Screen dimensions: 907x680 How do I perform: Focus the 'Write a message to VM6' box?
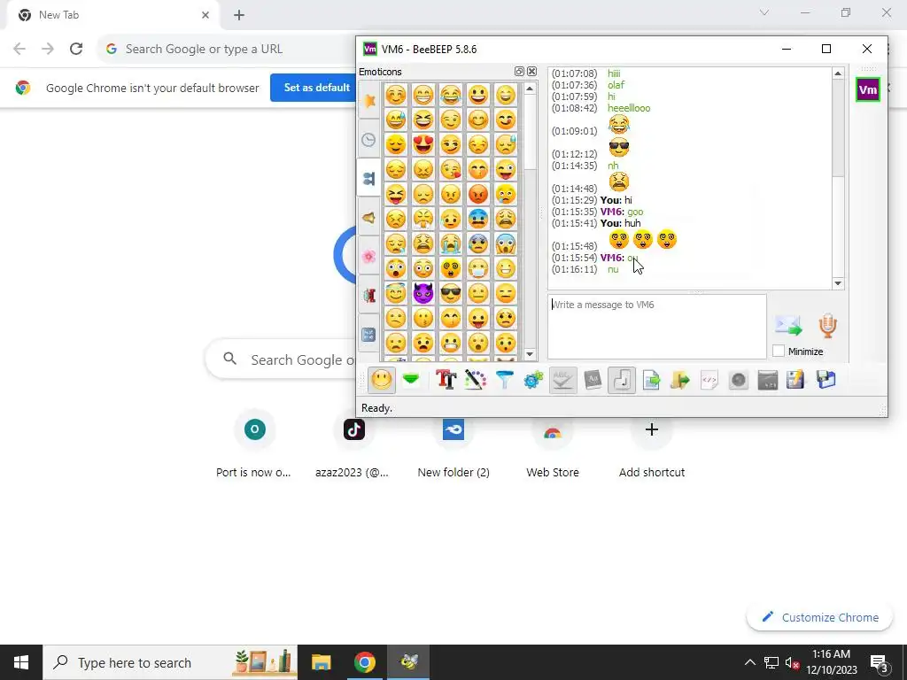coord(656,327)
